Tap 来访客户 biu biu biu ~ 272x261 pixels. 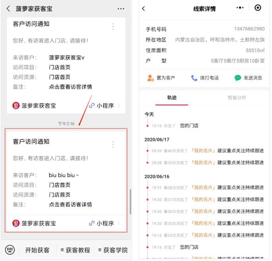(x=63, y=175)
